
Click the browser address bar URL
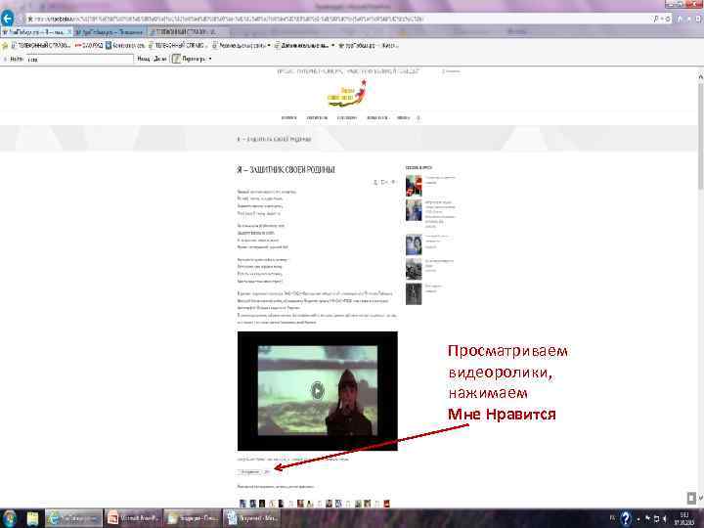tap(228, 19)
